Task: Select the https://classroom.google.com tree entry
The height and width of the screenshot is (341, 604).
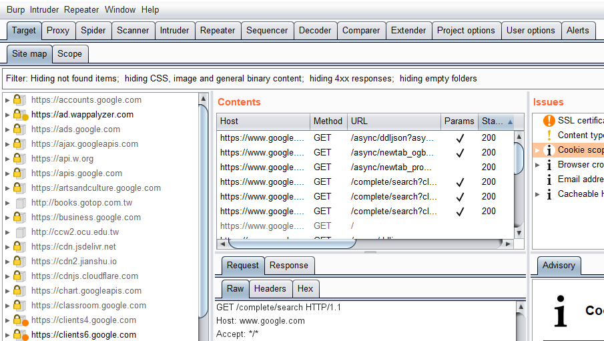Action: tap(89, 305)
